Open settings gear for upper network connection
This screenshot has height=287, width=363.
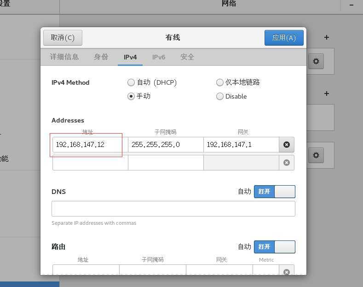[x=316, y=61]
